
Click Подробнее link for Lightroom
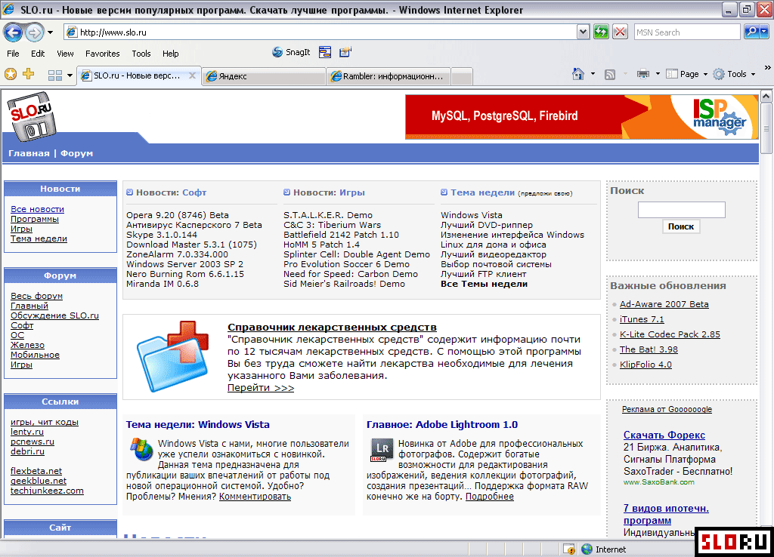(x=490, y=497)
